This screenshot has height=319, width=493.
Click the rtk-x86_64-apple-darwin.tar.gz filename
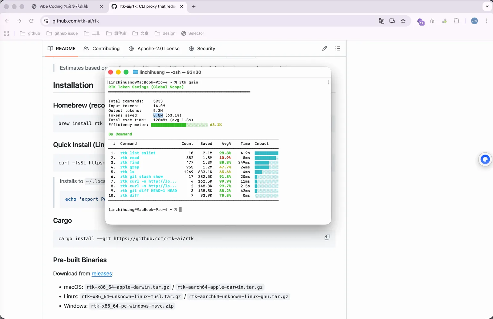pos(128,287)
